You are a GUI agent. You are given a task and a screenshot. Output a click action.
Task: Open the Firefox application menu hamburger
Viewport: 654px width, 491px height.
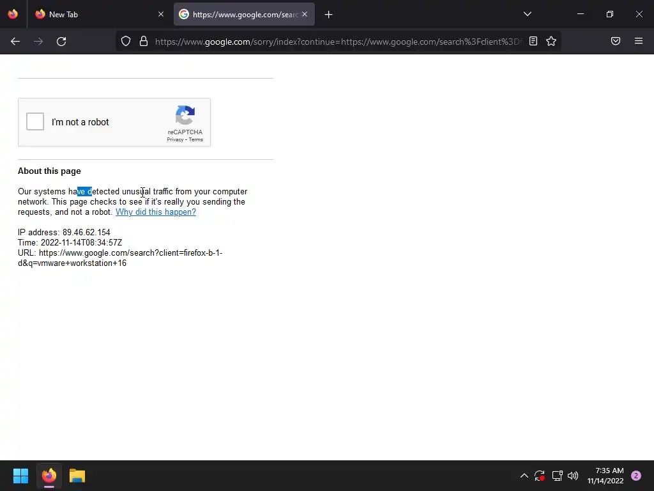click(x=639, y=42)
